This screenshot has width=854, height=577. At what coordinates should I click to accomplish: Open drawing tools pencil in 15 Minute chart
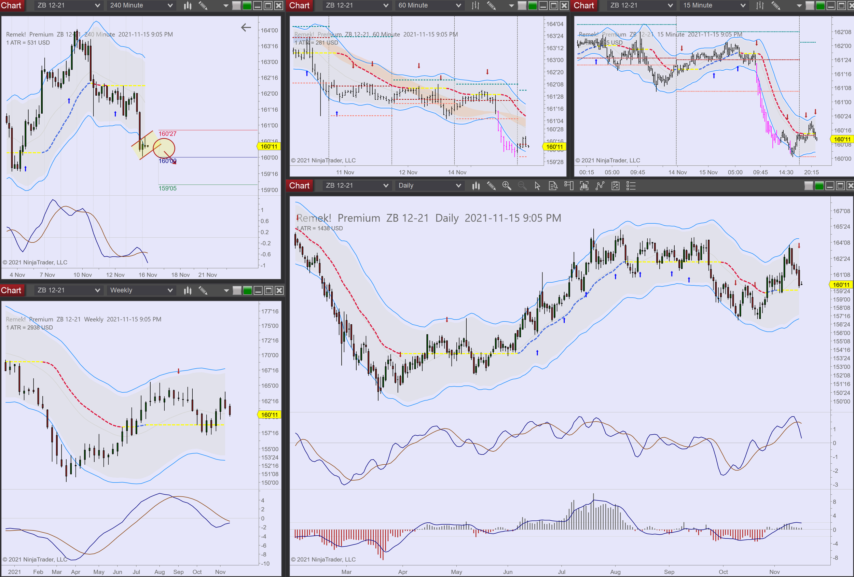tap(776, 5)
